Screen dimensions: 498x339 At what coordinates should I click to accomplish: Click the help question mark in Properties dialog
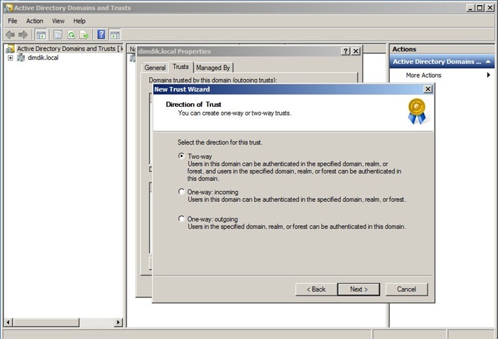pyautogui.click(x=346, y=51)
